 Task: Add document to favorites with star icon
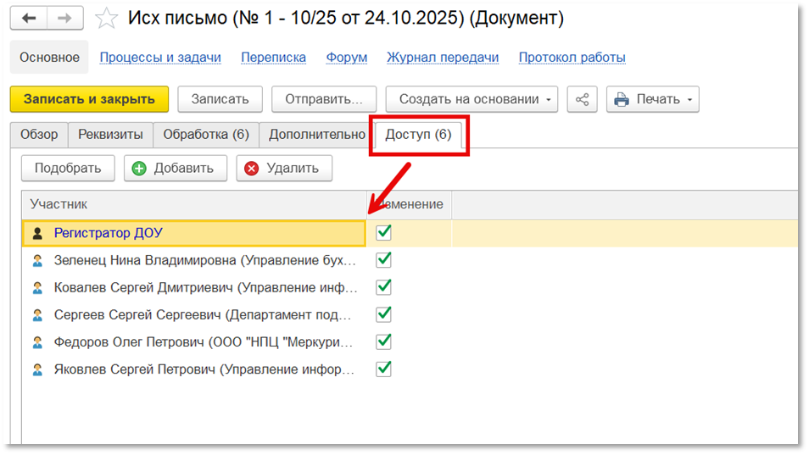pyautogui.click(x=106, y=19)
